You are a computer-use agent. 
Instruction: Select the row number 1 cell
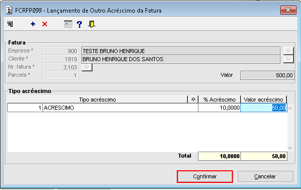point(25,108)
